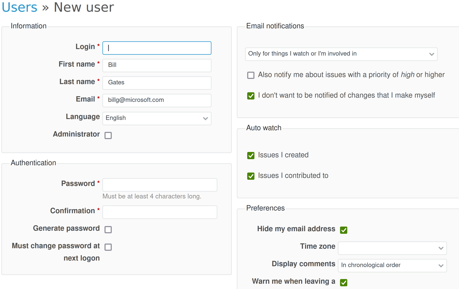
Task: Disable auto watch for Issues I created
Action: [250, 155]
